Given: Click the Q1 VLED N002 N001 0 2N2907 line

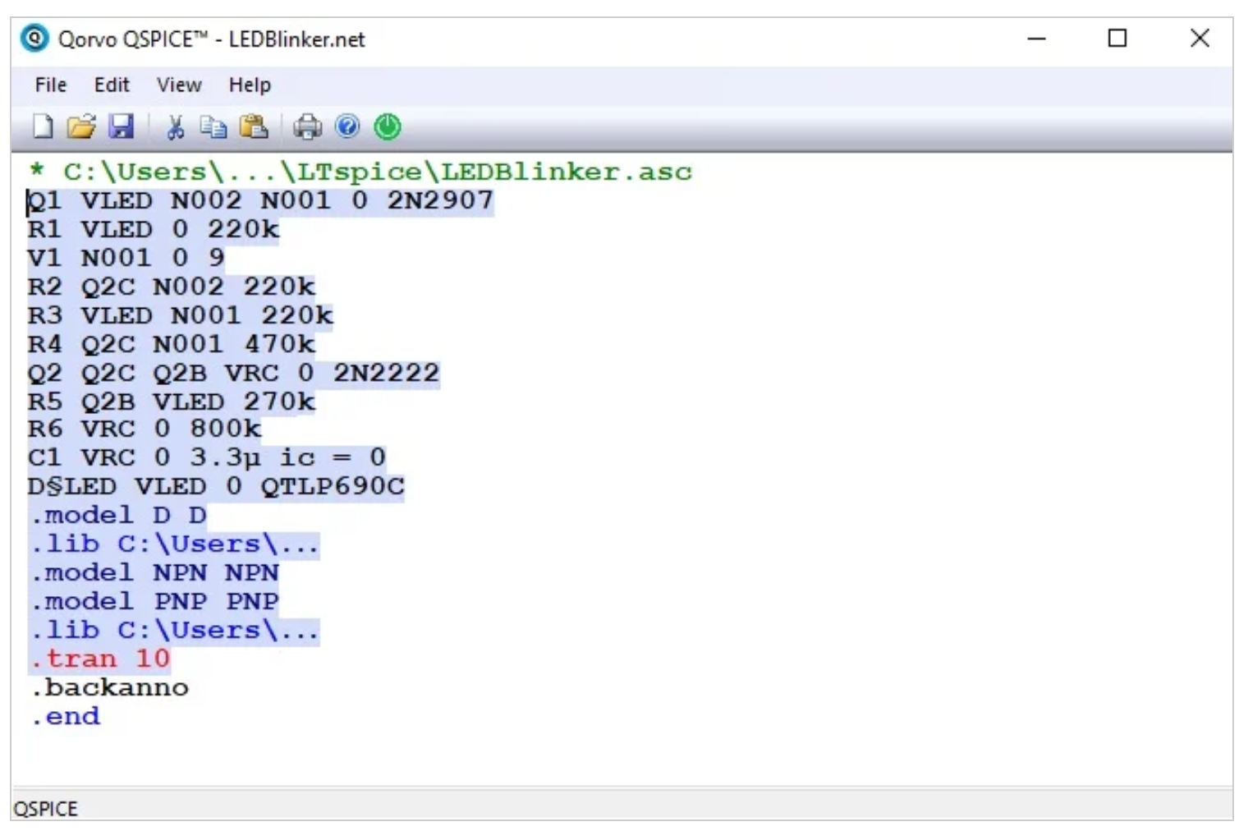Looking at the screenshot, I should (x=261, y=201).
